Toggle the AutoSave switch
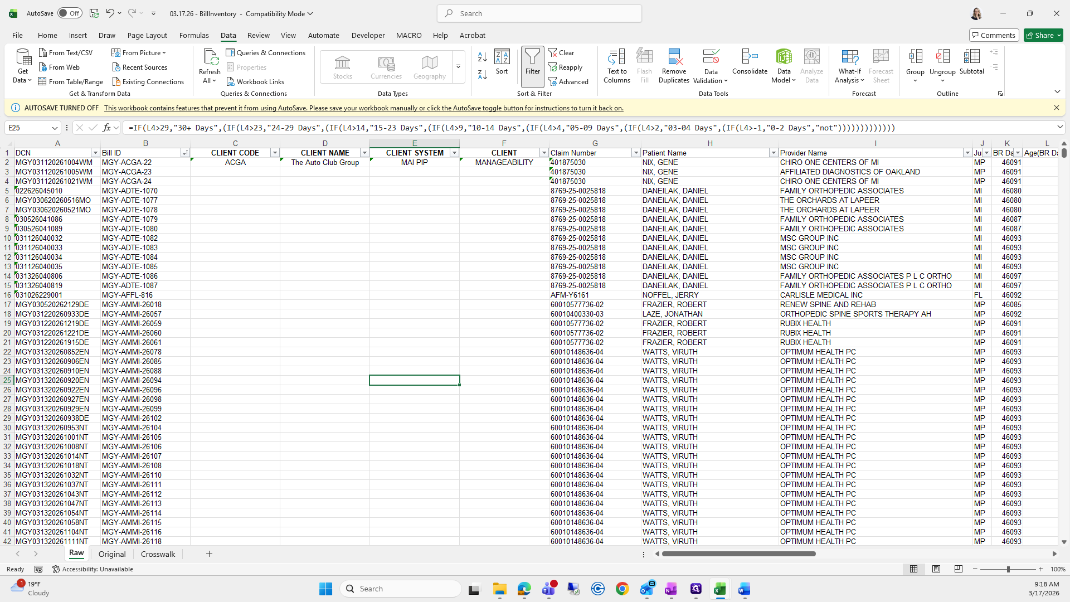The image size is (1070, 602). click(69, 13)
